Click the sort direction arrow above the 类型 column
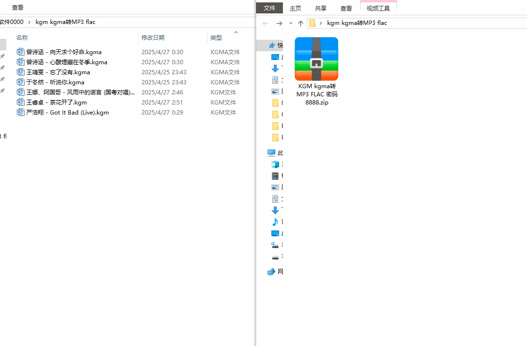The width and height of the screenshot is (527, 346). click(x=236, y=32)
